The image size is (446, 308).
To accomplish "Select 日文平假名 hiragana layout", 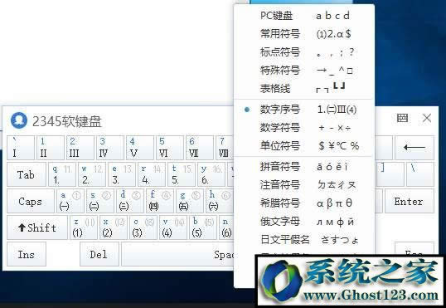I will tap(303, 240).
